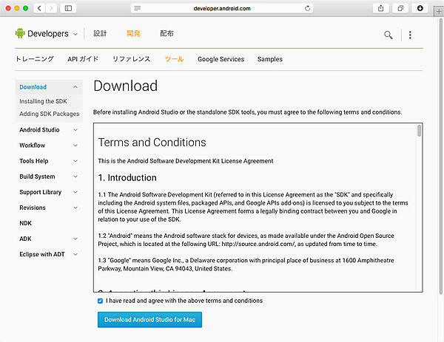Expand the Android Studio sidebar section
This screenshot has height=342, width=444.
coord(75,130)
